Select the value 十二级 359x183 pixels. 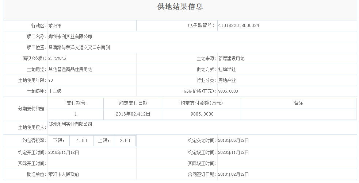(55, 91)
